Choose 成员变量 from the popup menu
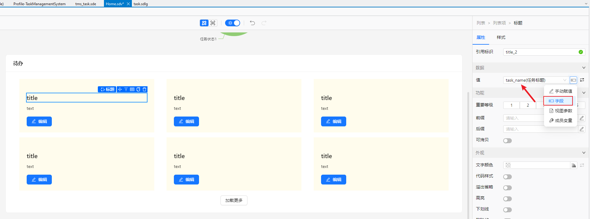This screenshot has height=219, width=590. coord(561,121)
